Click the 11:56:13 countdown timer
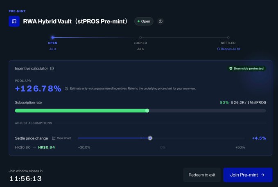The image size is (278, 187). click(25, 178)
